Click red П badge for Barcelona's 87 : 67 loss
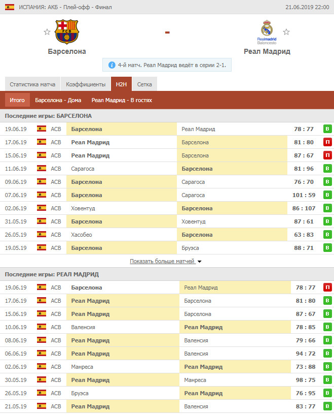Viewport: 334px width, 415px height. point(327,155)
